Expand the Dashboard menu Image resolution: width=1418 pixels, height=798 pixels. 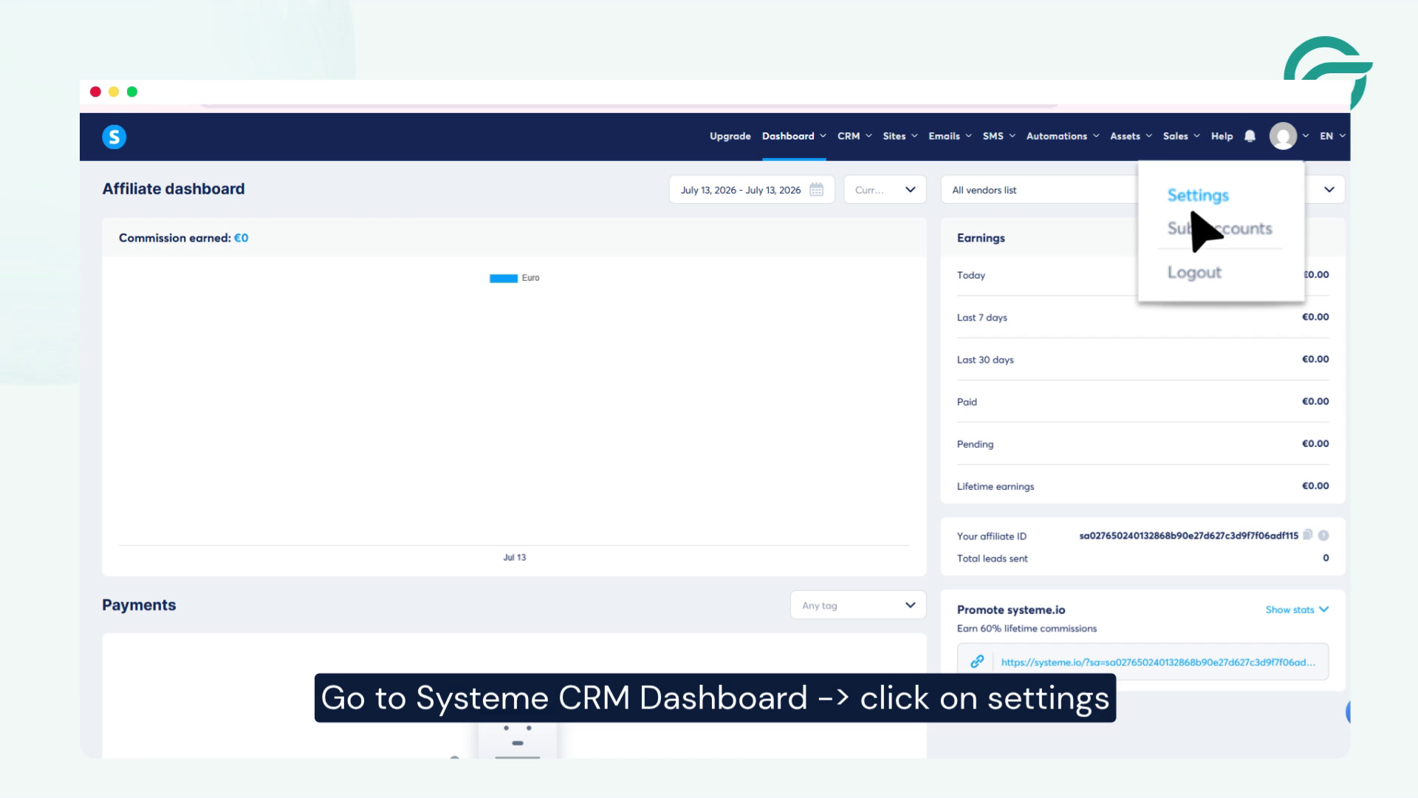tap(794, 136)
